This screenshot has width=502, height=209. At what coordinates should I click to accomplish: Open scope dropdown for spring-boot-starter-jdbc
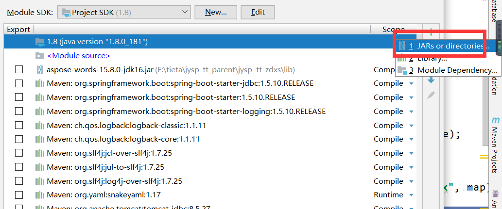pos(412,84)
